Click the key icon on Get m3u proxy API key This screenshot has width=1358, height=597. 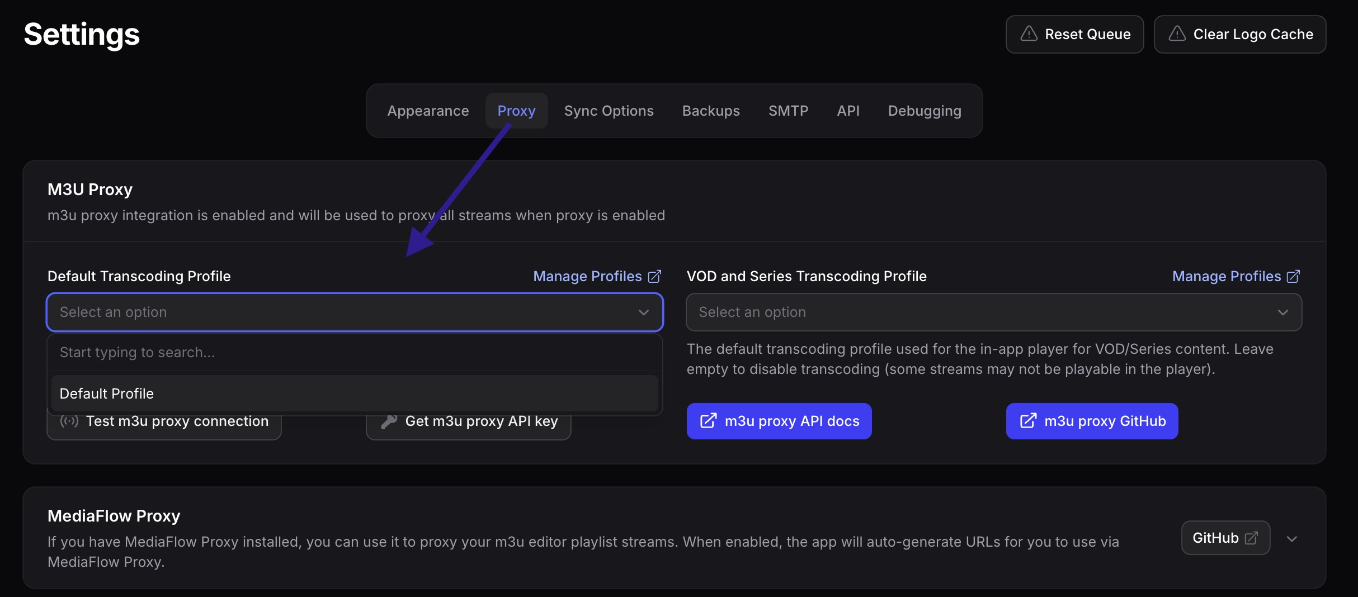[387, 421]
